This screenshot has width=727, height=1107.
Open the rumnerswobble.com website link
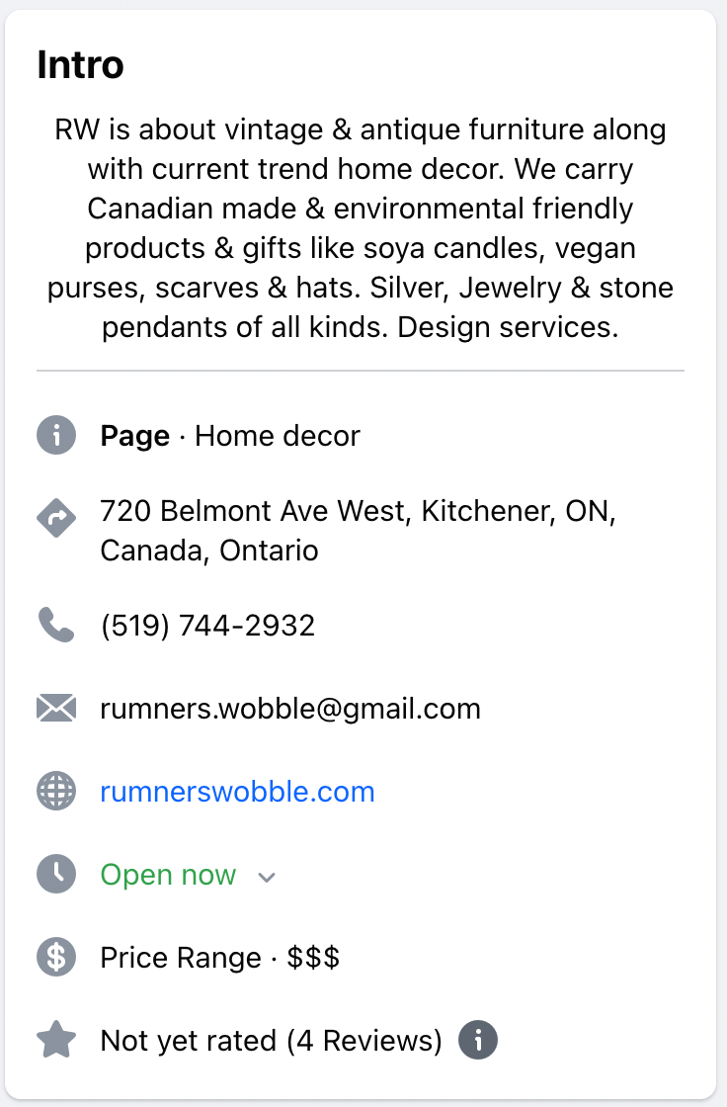click(237, 792)
